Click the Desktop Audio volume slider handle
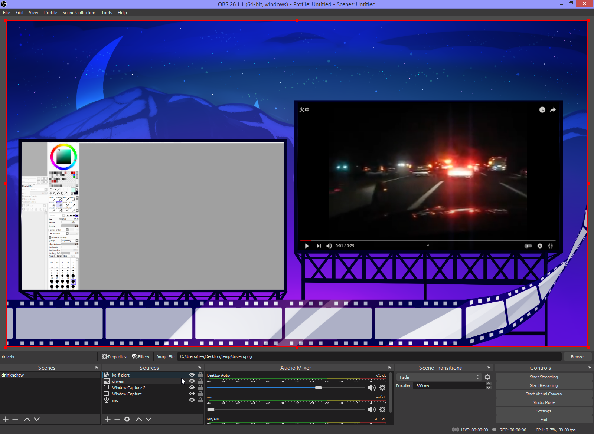The height and width of the screenshot is (434, 594). click(x=319, y=388)
